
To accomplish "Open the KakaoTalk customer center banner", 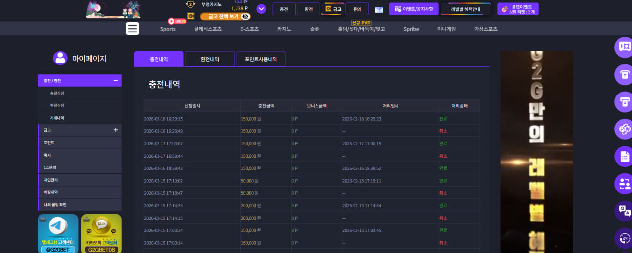I will tap(101, 233).
